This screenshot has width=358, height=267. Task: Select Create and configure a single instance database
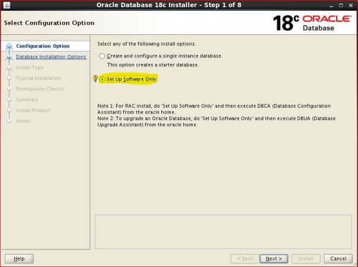pos(102,56)
